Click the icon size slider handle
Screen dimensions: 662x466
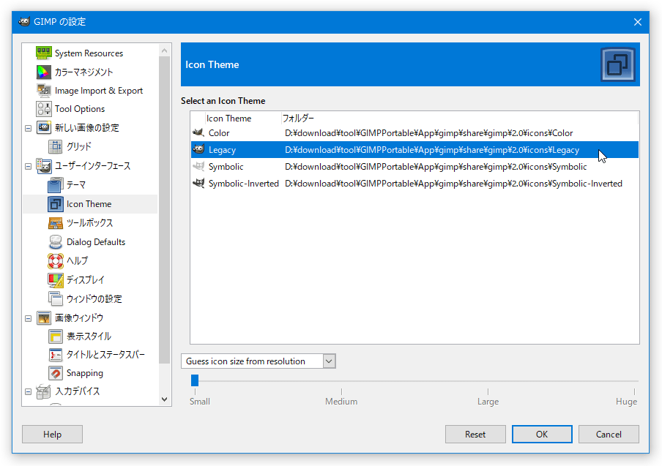[x=195, y=380]
